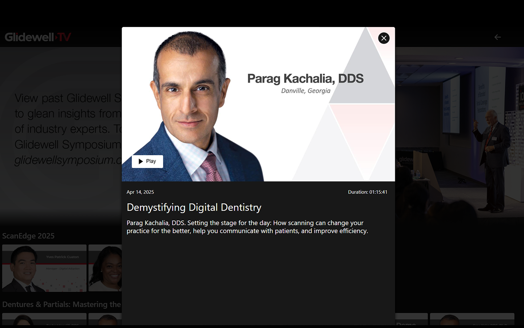
Task: Close the video details dialog
Action: (384, 38)
